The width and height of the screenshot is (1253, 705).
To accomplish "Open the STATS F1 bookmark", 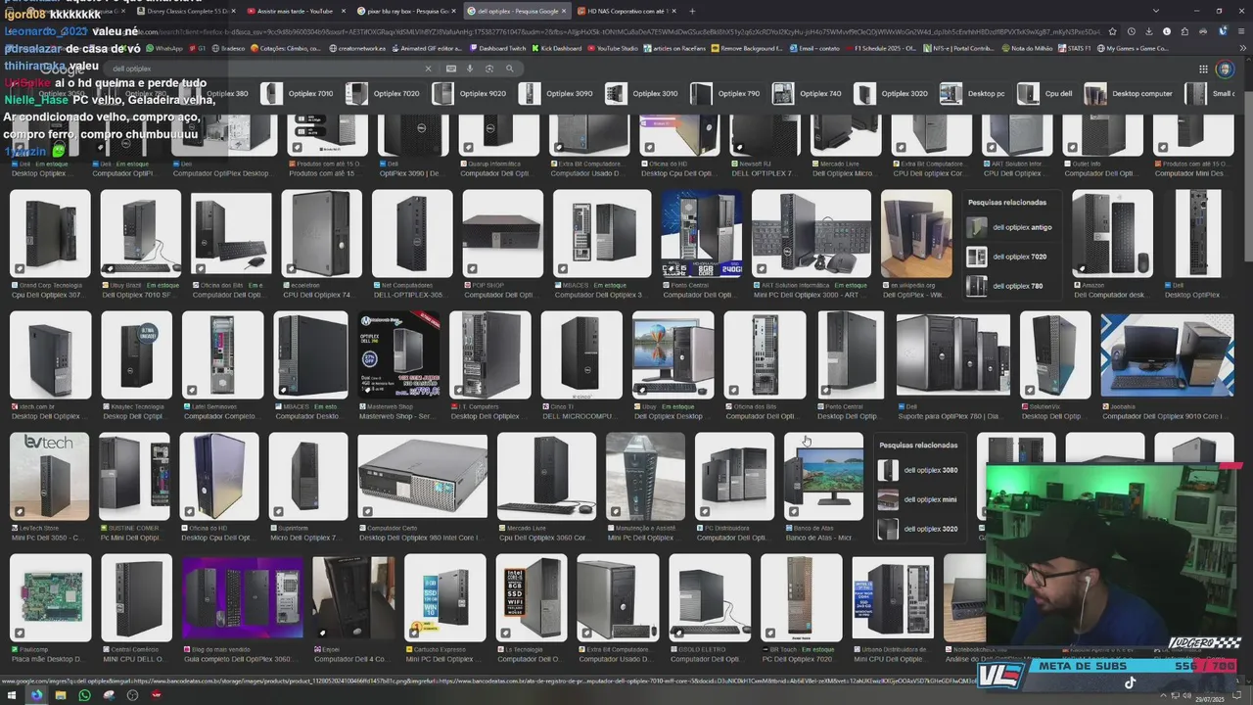I will click(1075, 48).
